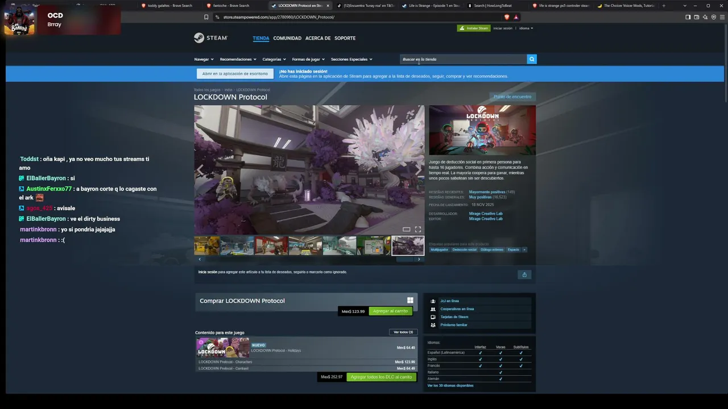The image size is (728, 409).
Task: Click the Punto de encuentro button
Action: pyautogui.click(x=512, y=97)
